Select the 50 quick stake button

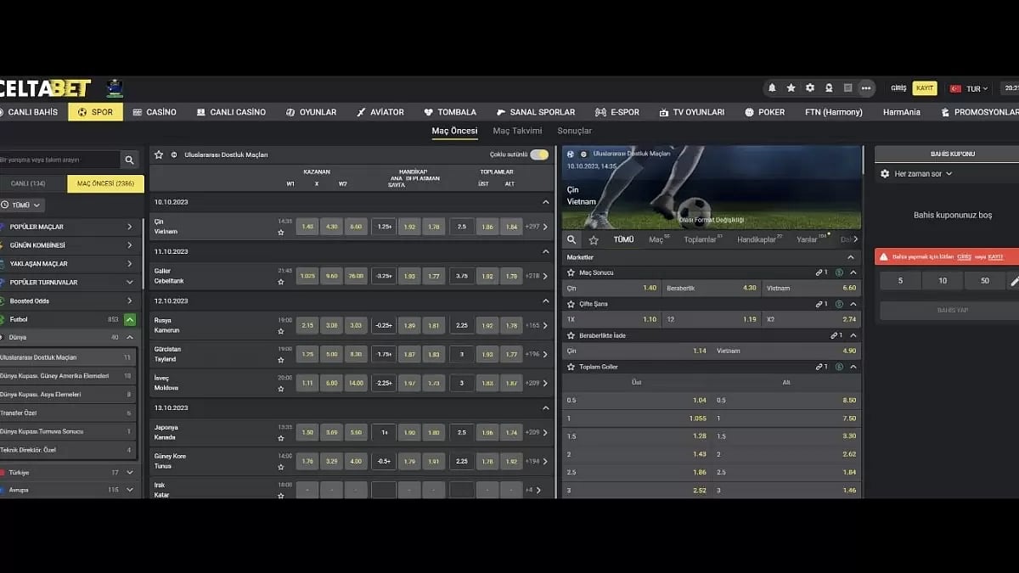pyautogui.click(x=984, y=281)
